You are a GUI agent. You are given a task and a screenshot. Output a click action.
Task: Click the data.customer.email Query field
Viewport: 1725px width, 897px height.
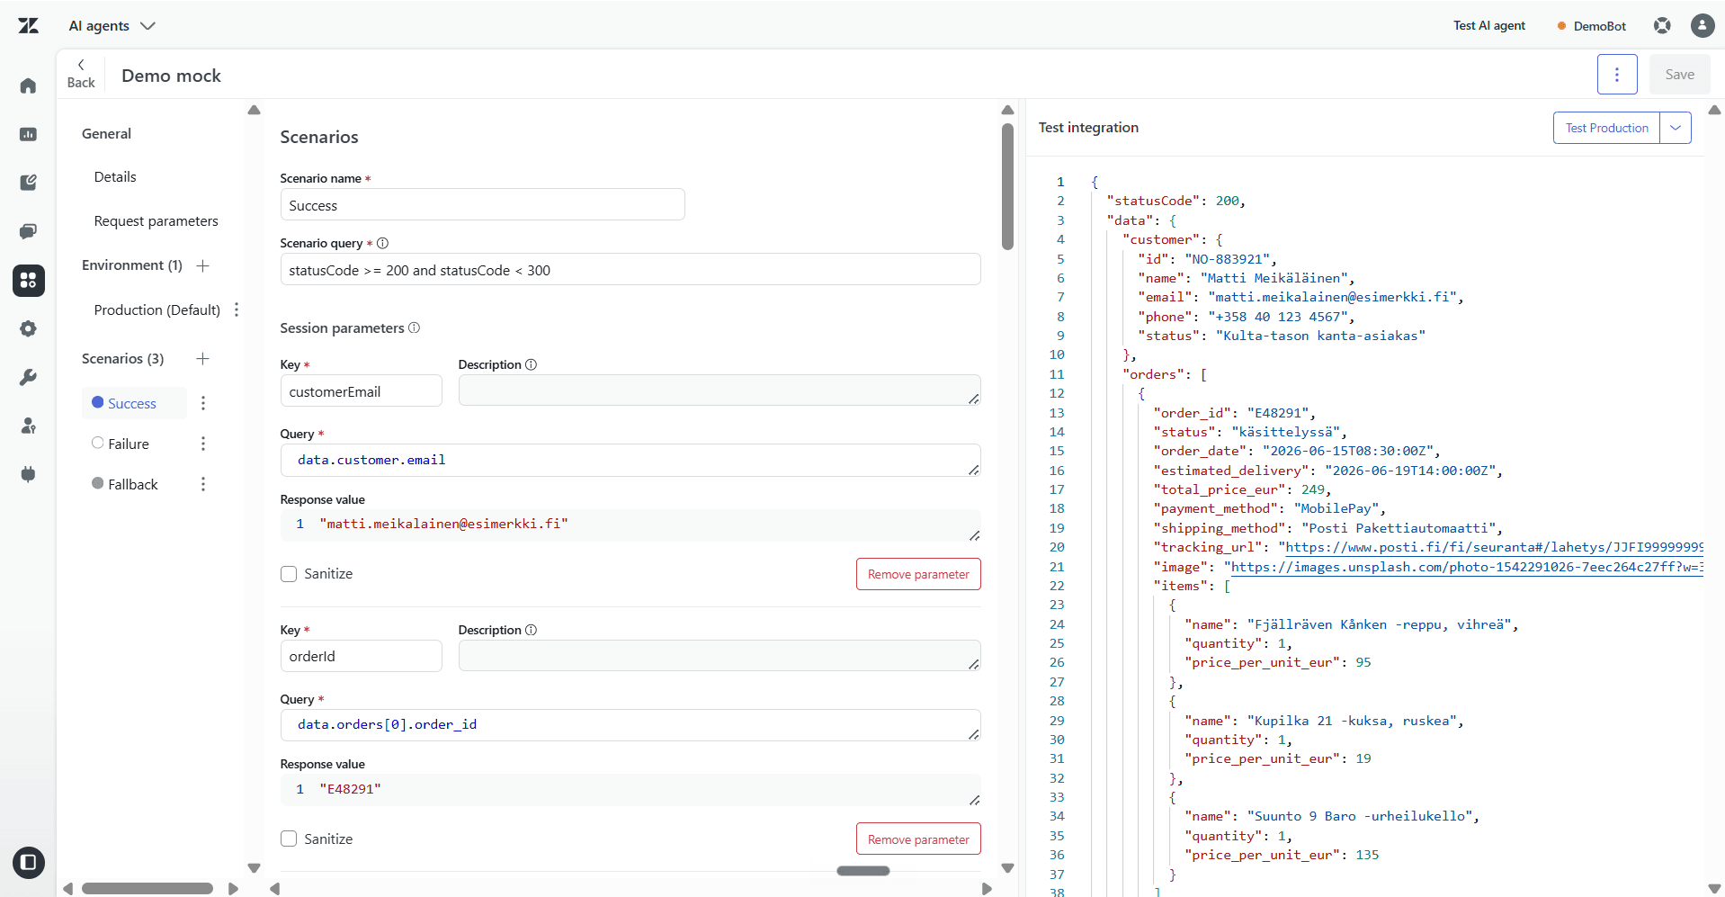(630, 460)
